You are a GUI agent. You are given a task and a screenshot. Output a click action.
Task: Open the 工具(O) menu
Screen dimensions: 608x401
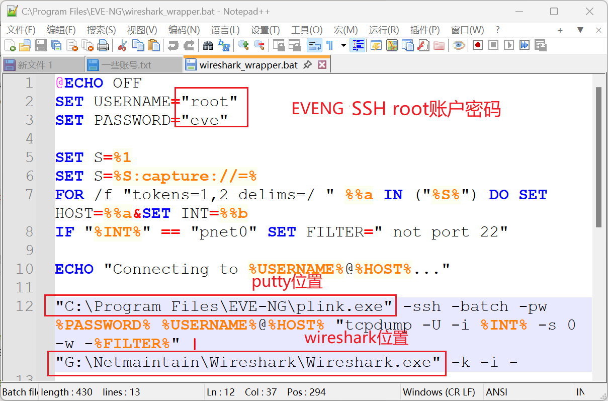coord(307,30)
